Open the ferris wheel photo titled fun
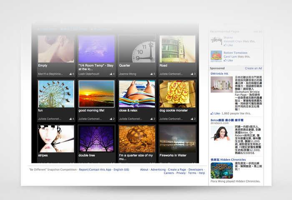The width and height of the screenshot is (292, 200). click(x=56, y=94)
